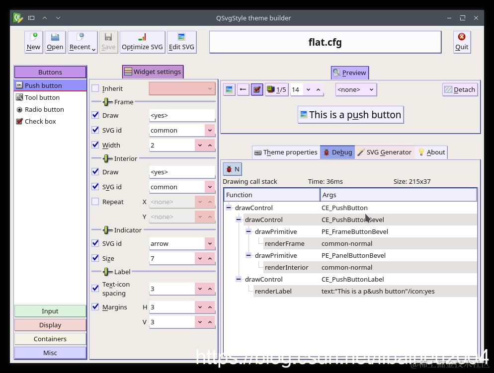Select Check box in the widget list
This screenshot has width=494, height=373.
click(x=50, y=122)
